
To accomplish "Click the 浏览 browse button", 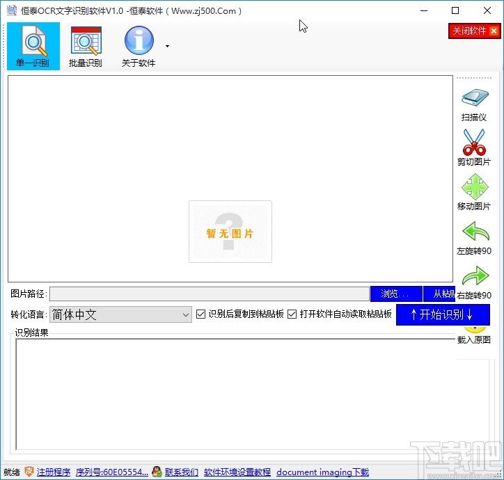I will [396, 294].
